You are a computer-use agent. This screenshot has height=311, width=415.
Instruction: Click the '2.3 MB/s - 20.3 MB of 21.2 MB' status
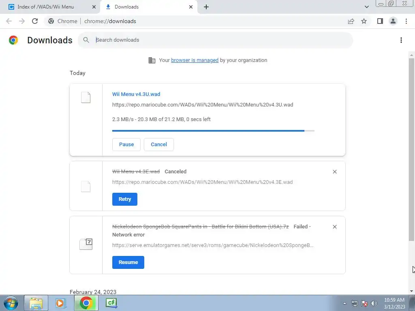[161, 119]
